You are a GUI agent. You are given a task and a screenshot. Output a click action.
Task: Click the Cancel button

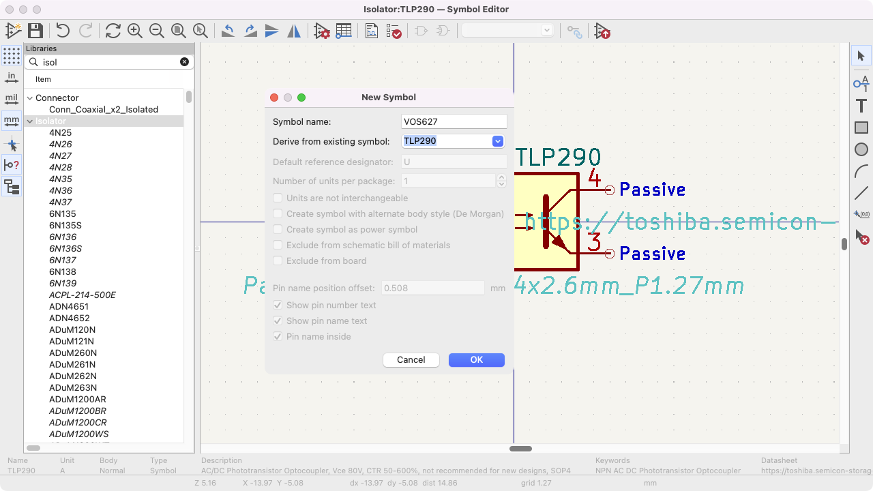click(411, 360)
